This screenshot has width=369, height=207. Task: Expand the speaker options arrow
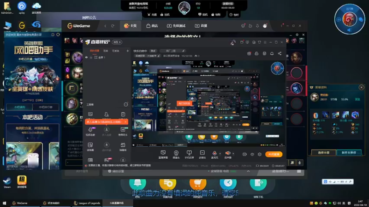coord(233,154)
